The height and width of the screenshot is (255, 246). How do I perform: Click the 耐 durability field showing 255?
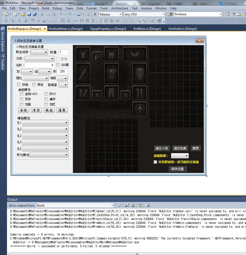click(x=62, y=71)
